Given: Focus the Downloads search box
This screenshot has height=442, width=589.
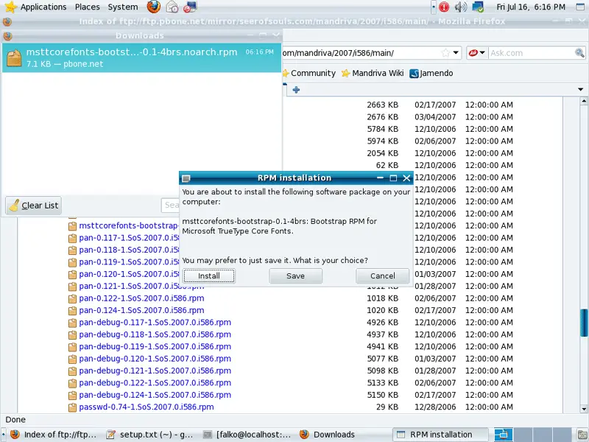Looking at the screenshot, I should [171, 206].
